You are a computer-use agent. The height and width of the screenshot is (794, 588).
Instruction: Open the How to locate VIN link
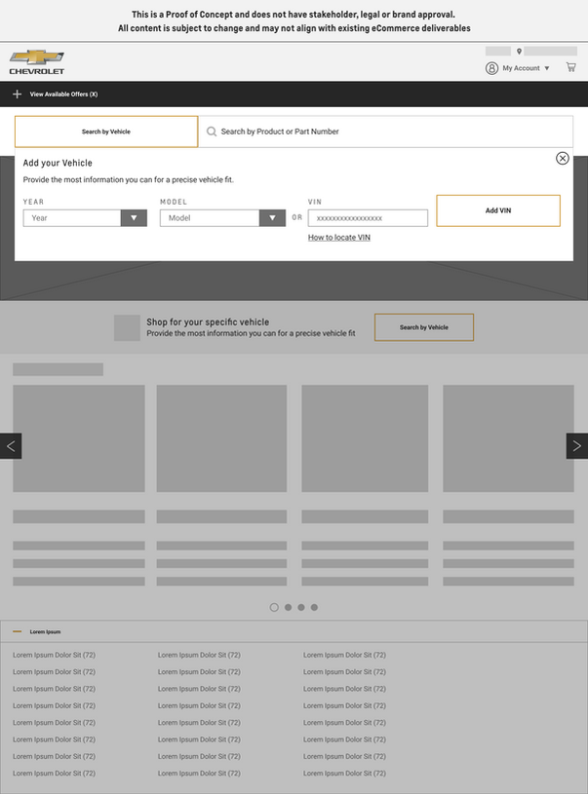pos(339,238)
